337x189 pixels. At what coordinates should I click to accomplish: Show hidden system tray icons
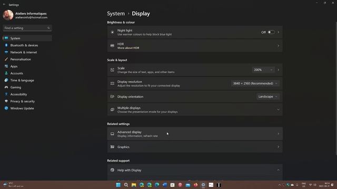pyautogui.click(x=280, y=185)
